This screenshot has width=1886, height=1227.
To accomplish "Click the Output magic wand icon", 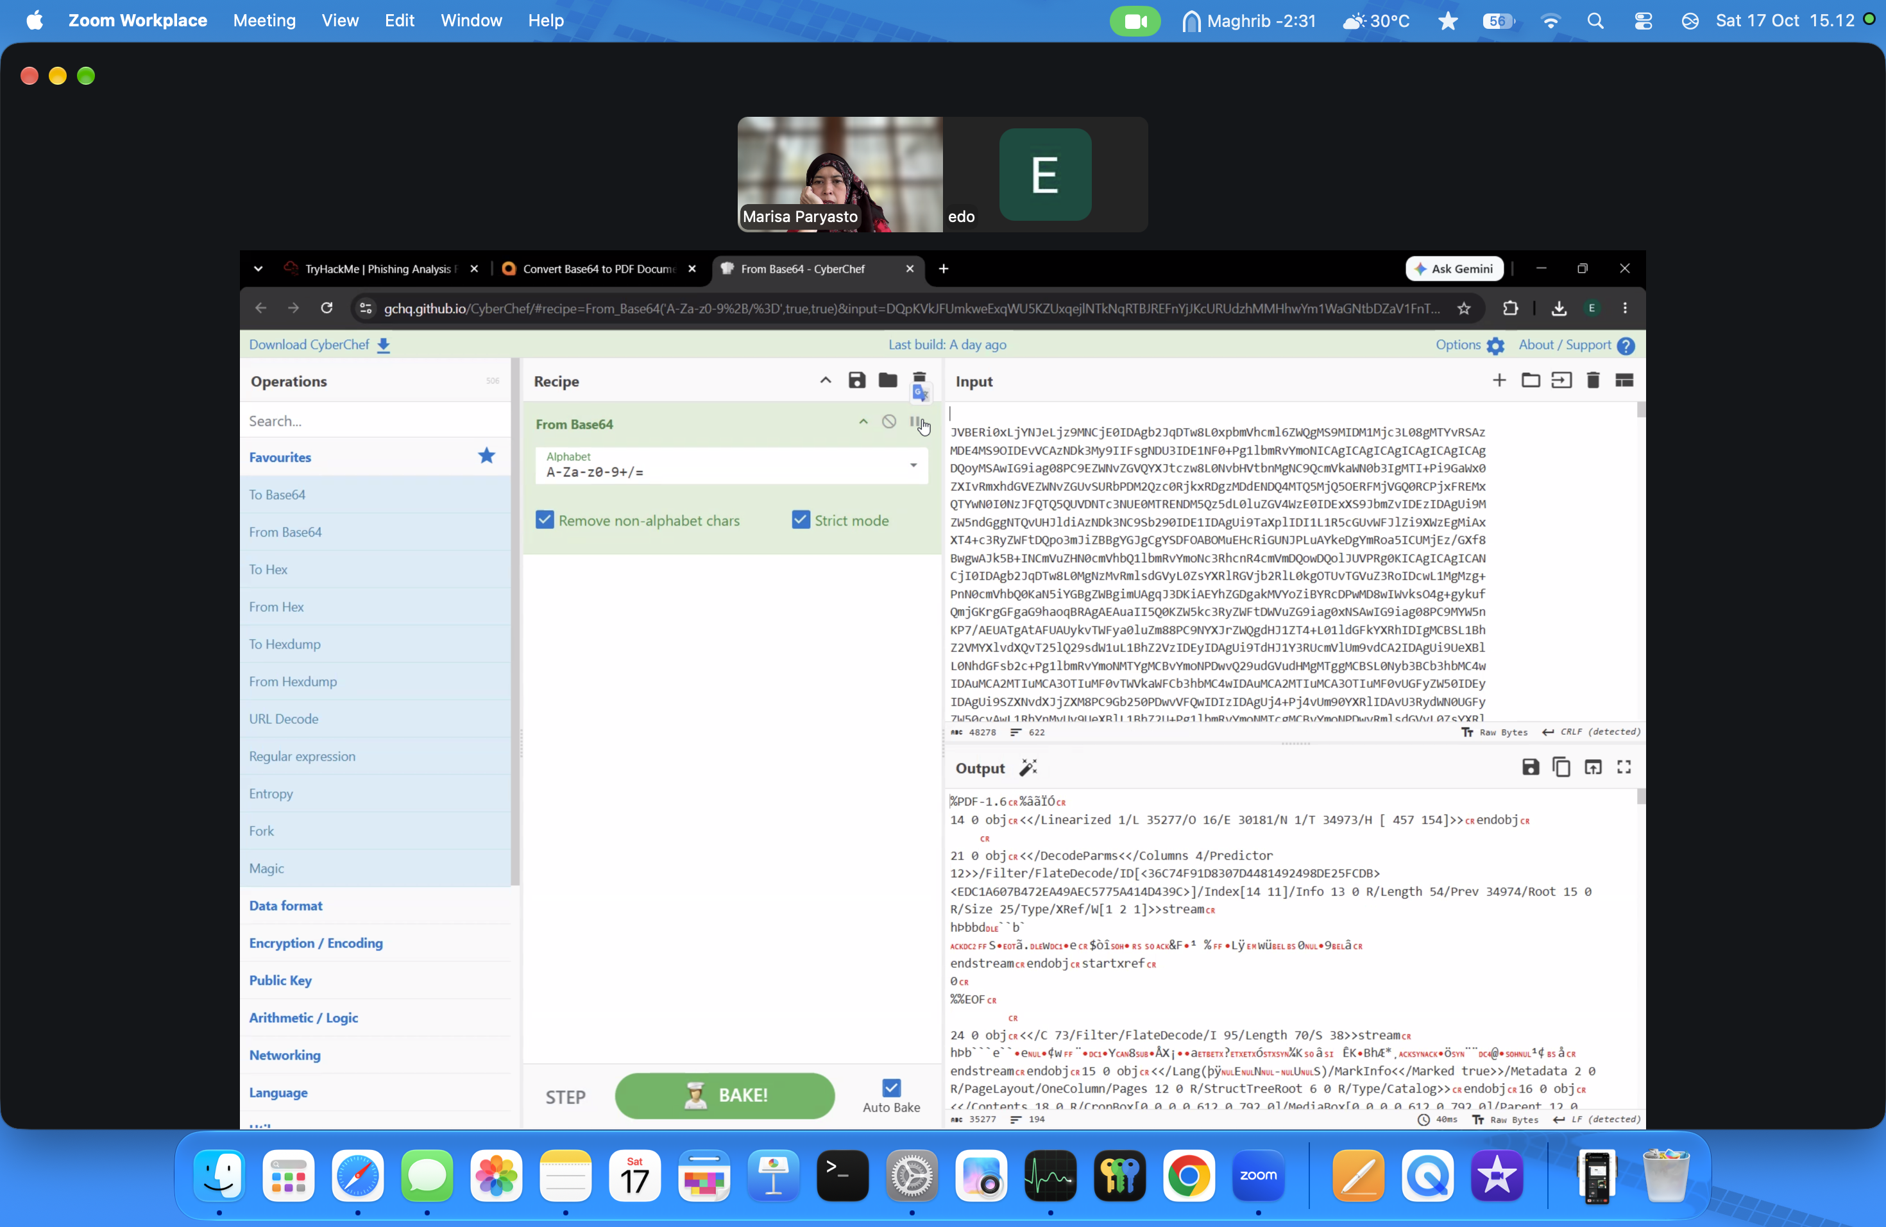I will coord(1028,768).
